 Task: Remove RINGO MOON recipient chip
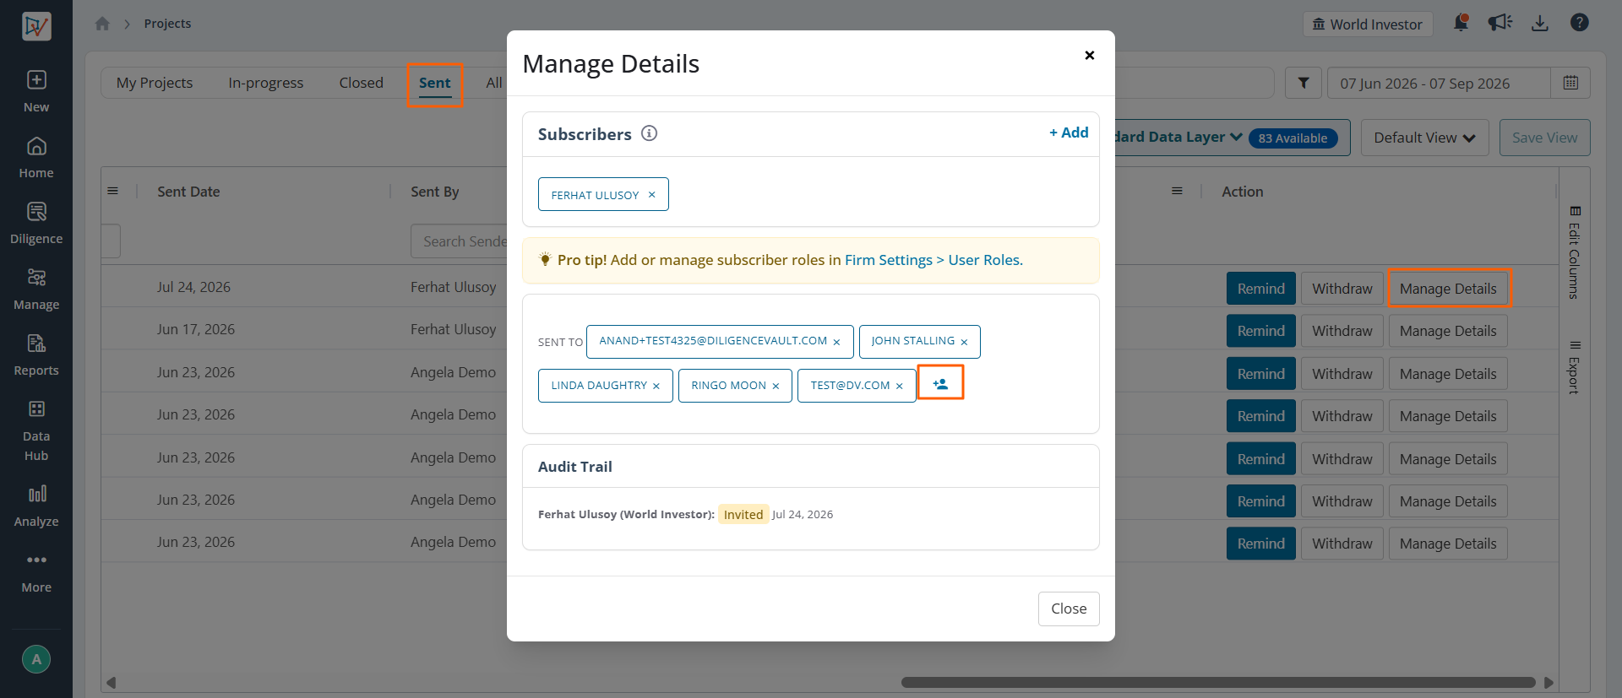(776, 386)
